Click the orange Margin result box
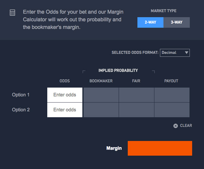This screenshot has height=169, width=204. tap(160, 148)
